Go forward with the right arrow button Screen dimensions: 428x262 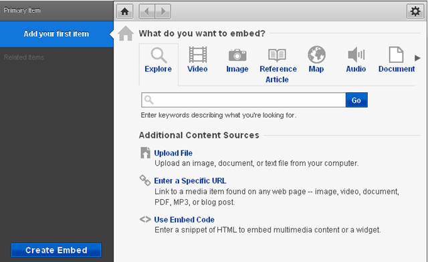pos(163,11)
